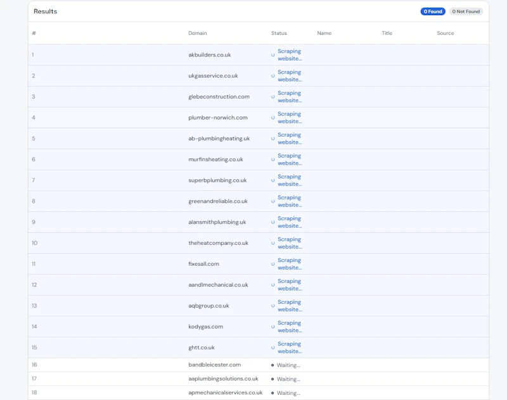Click the loading spinner for ghtt.co.uk

(273, 347)
